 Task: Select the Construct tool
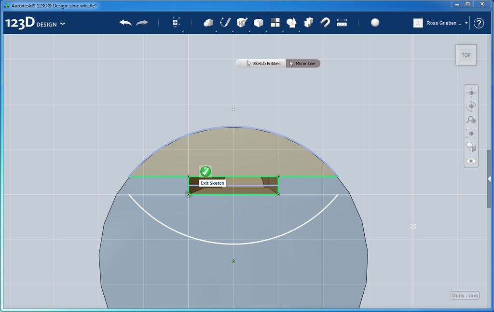242,22
